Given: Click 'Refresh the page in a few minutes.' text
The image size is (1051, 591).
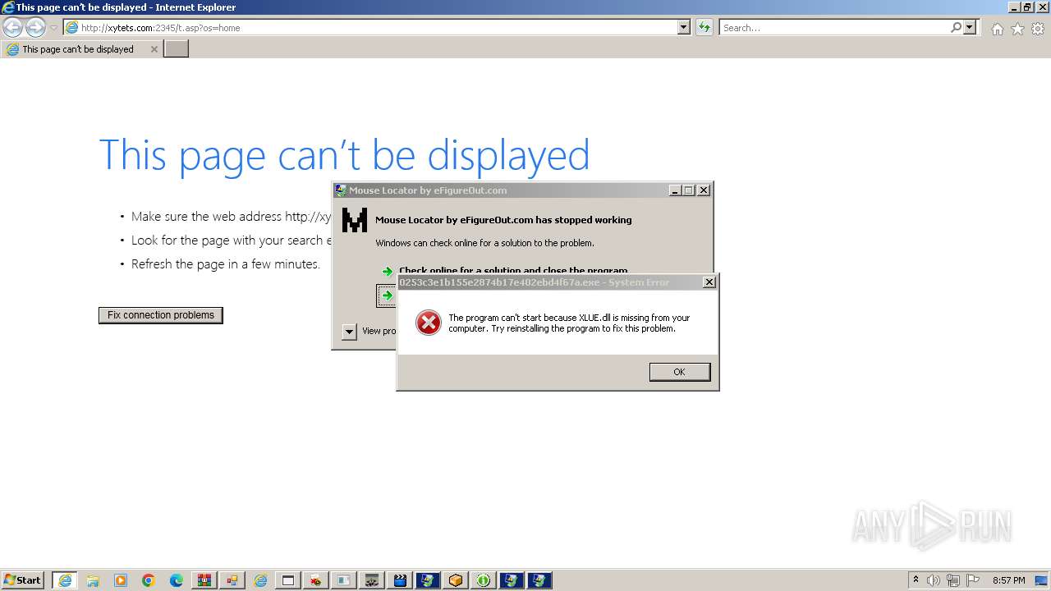Looking at the screenshot, I should click(226, 264).
